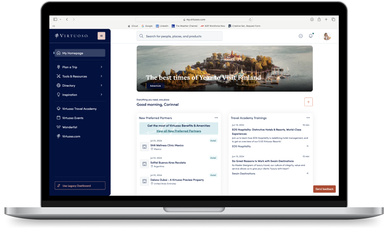388x229 pixels.
Task: Expand the Directory chevron
Action: click(x=101, y=85)
